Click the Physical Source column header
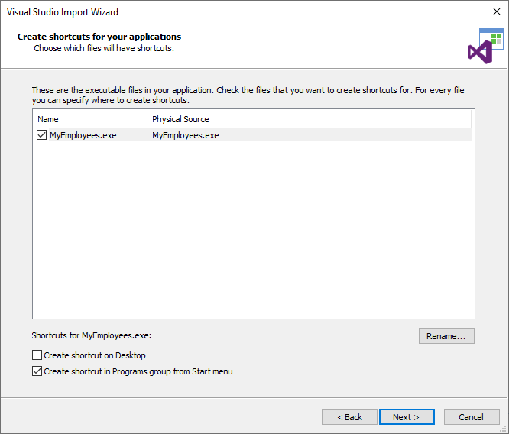This screenshot has height=434, width=509. [310, 119]
